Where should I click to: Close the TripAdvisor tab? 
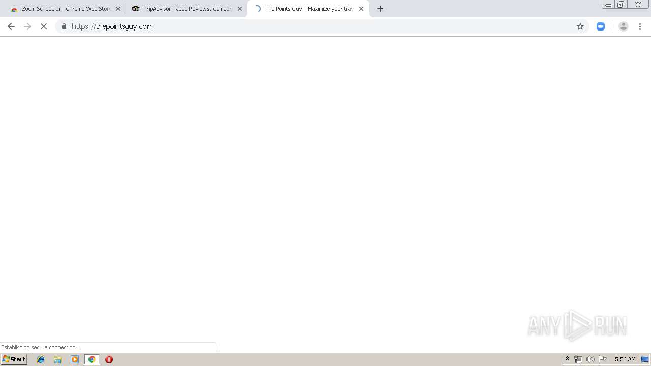click(240, 9)
